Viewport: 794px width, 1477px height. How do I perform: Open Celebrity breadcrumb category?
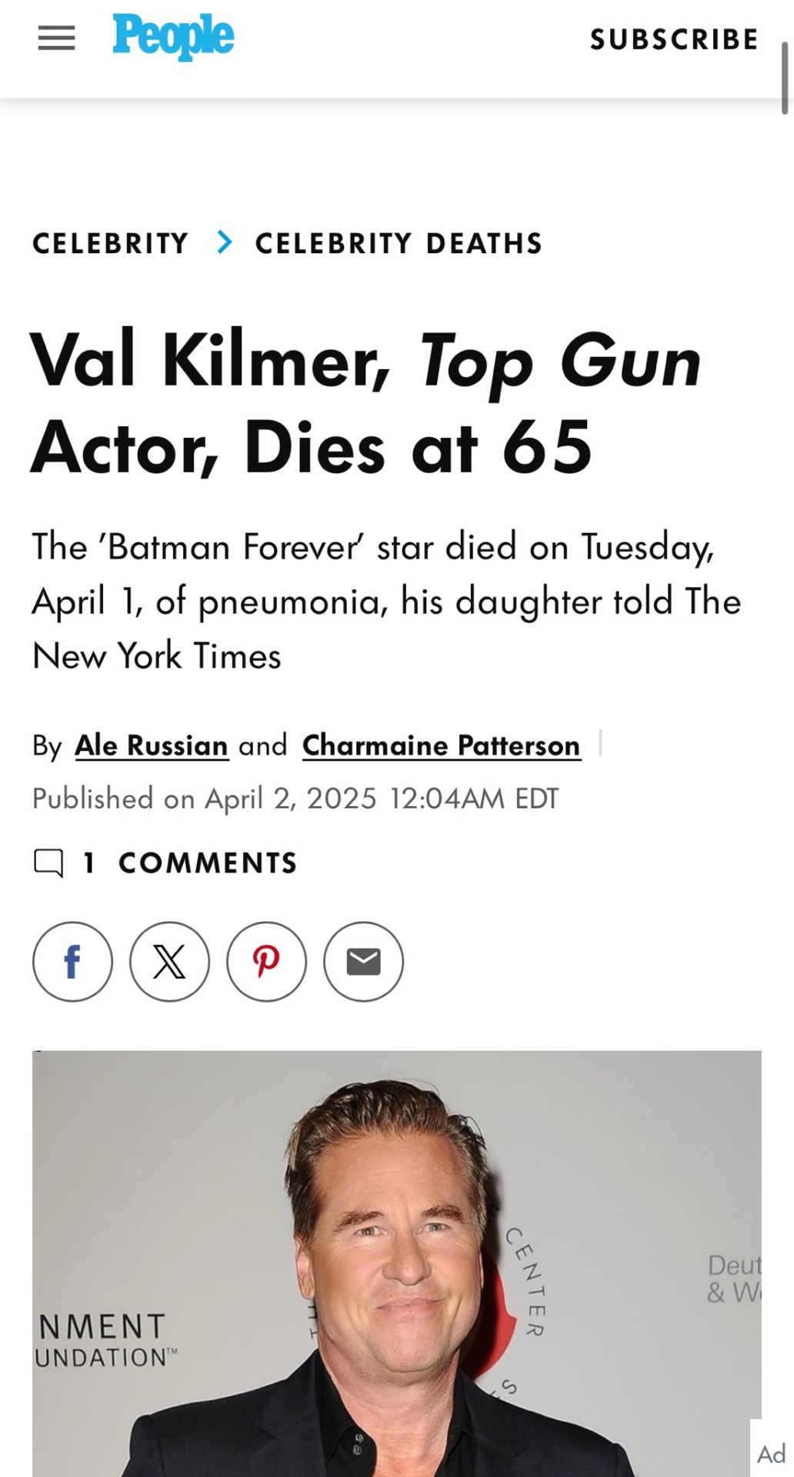[111, 243]
